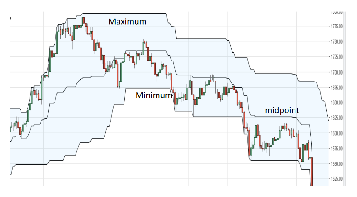Viewport: 357px width, 197px height.
Task: Click the Minimum label on the chart
Action: click(154, 95)
